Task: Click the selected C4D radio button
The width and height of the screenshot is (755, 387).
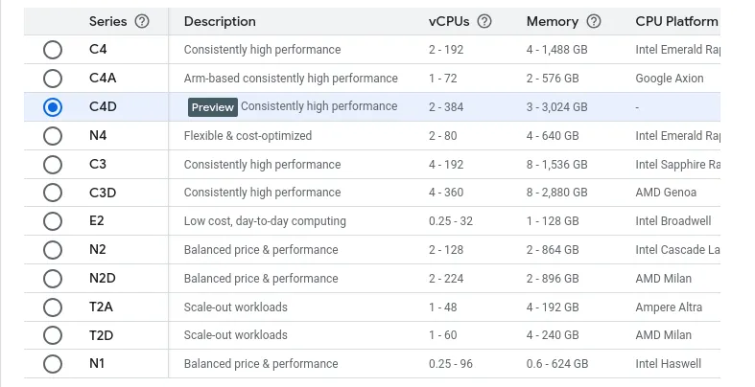Action: (53, 106)
